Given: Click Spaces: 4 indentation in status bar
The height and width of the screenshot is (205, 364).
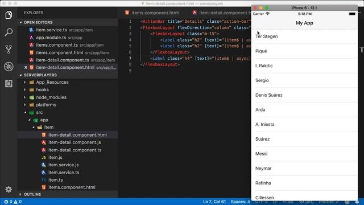Looking at the screenshot, I should [240, 202].
